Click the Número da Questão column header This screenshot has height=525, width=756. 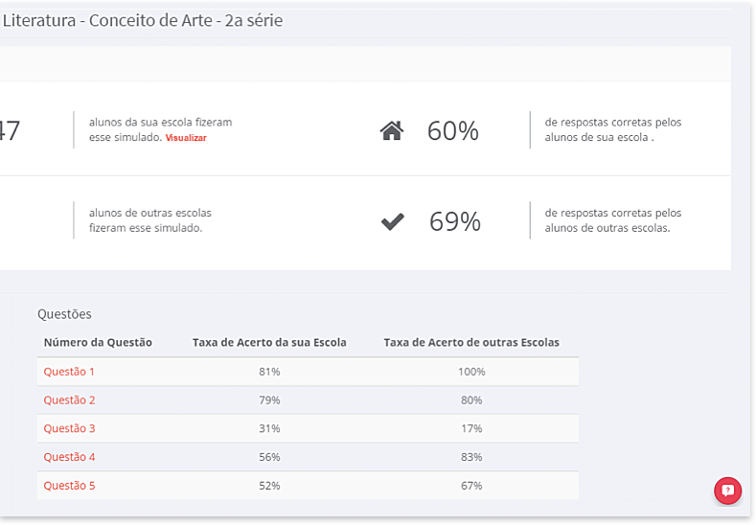(98, 343)
